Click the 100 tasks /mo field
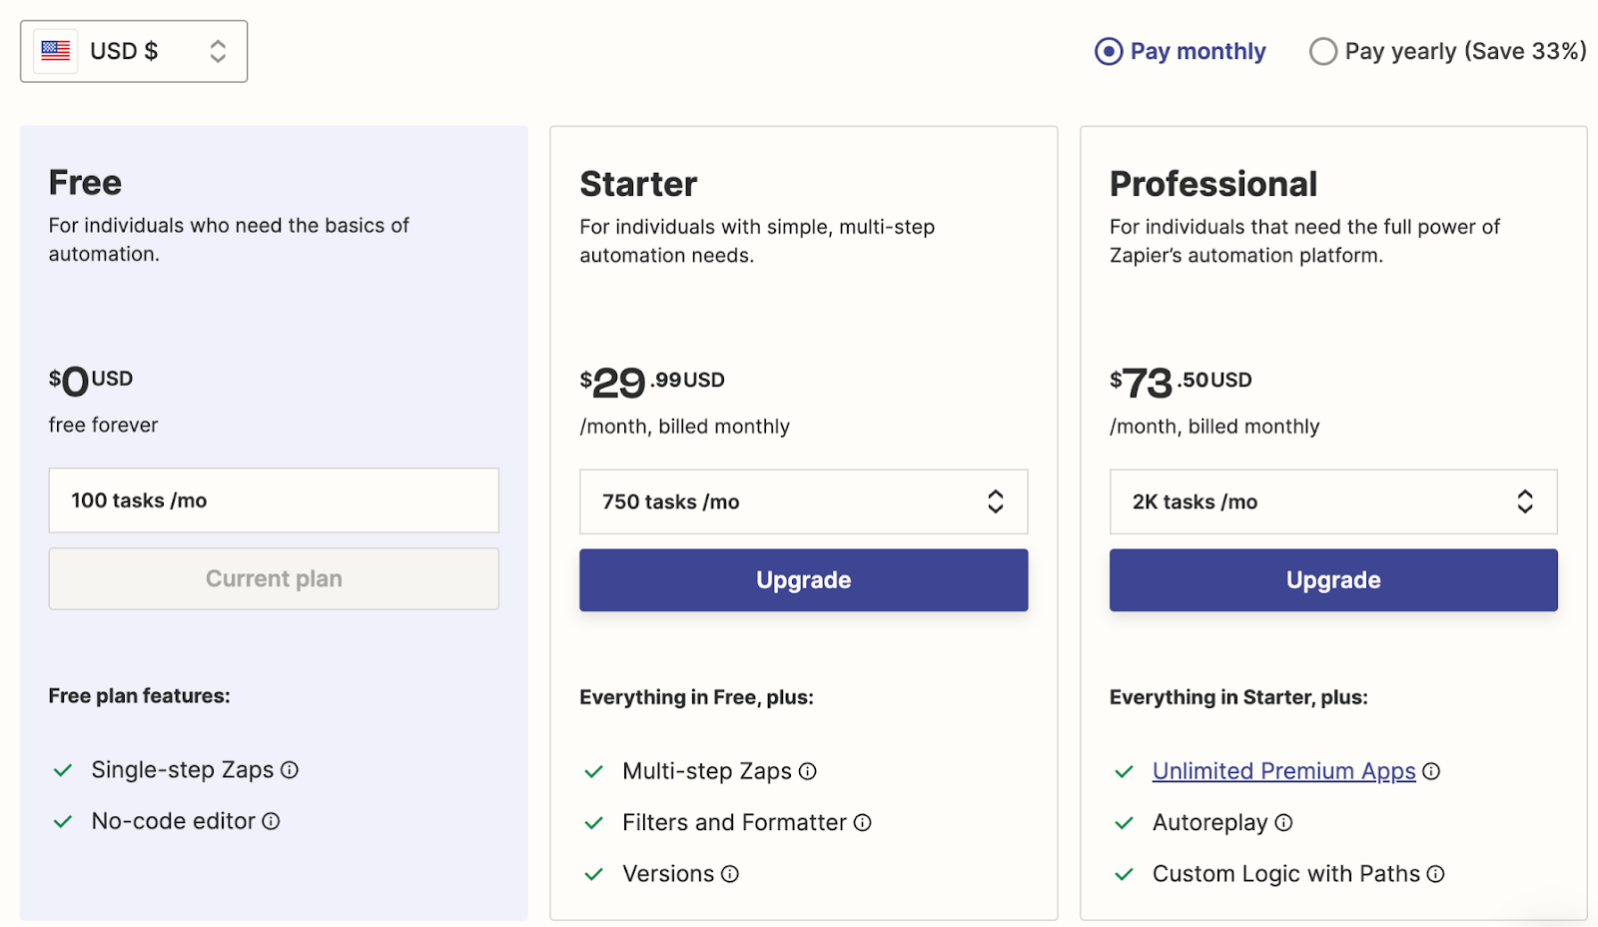This screenshot has width=1598, height=927. click(274, 500)
